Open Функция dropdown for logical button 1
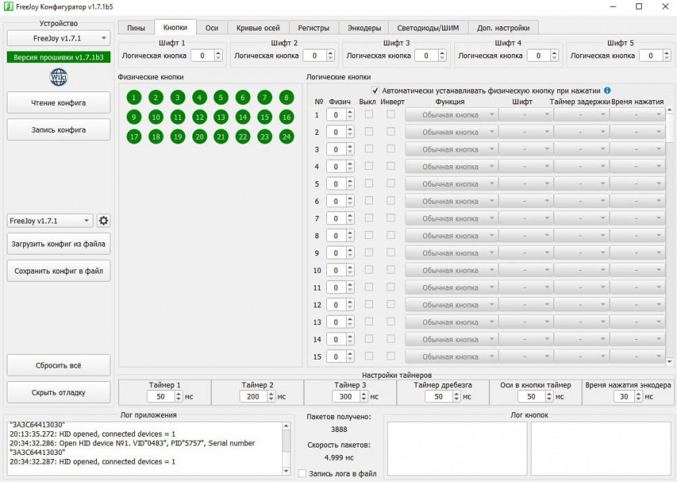The width and height of the screenshot is (677, 482). 451,115
